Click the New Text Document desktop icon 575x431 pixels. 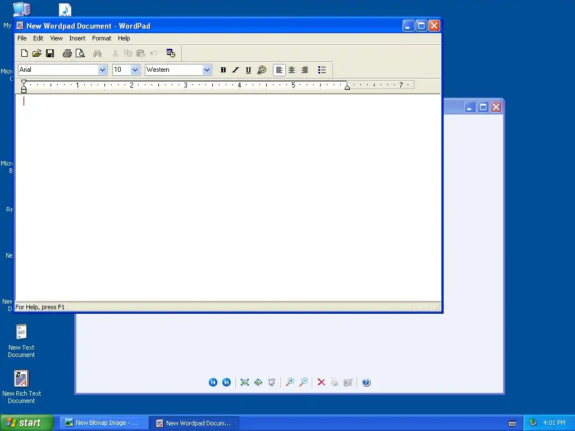[21, 341]
